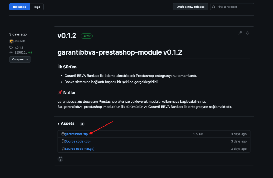Click the green verified checkmark icon

pos(30,52)
